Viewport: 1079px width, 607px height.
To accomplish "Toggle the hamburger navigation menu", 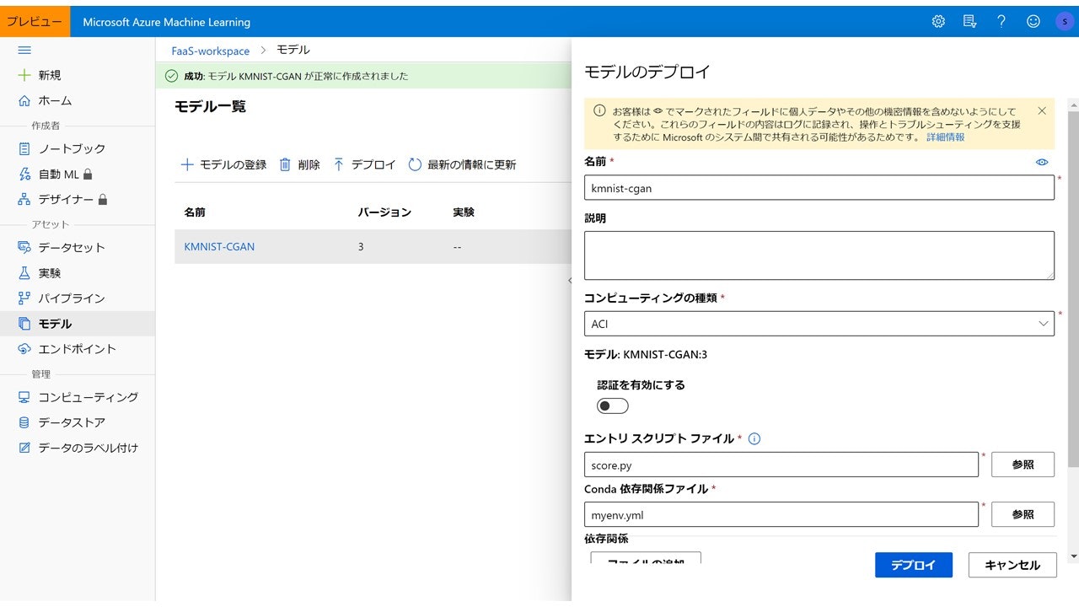I will pyautogui.click(x=24, y=51).
